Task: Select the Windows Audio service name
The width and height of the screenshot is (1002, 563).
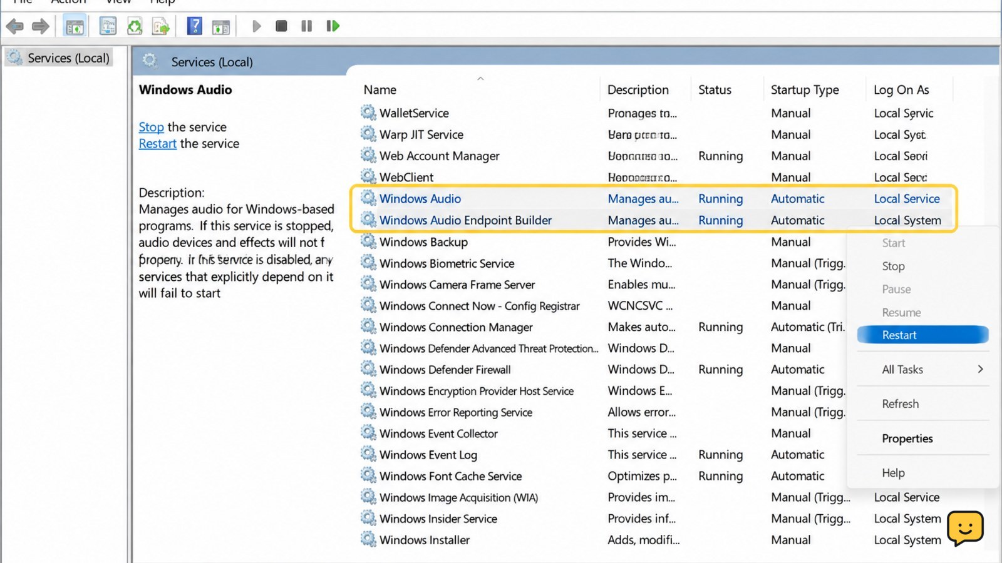Action: (x=420, y=198)
